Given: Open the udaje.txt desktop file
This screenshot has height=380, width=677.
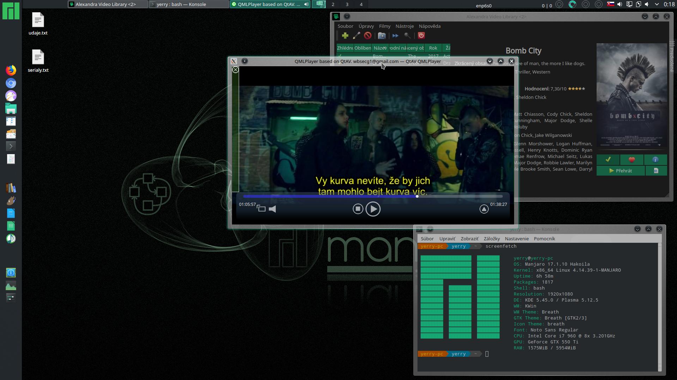Looking at the screenshot, I should 38,24.
